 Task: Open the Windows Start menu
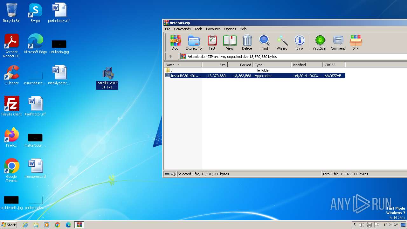[x=9, y=225]
